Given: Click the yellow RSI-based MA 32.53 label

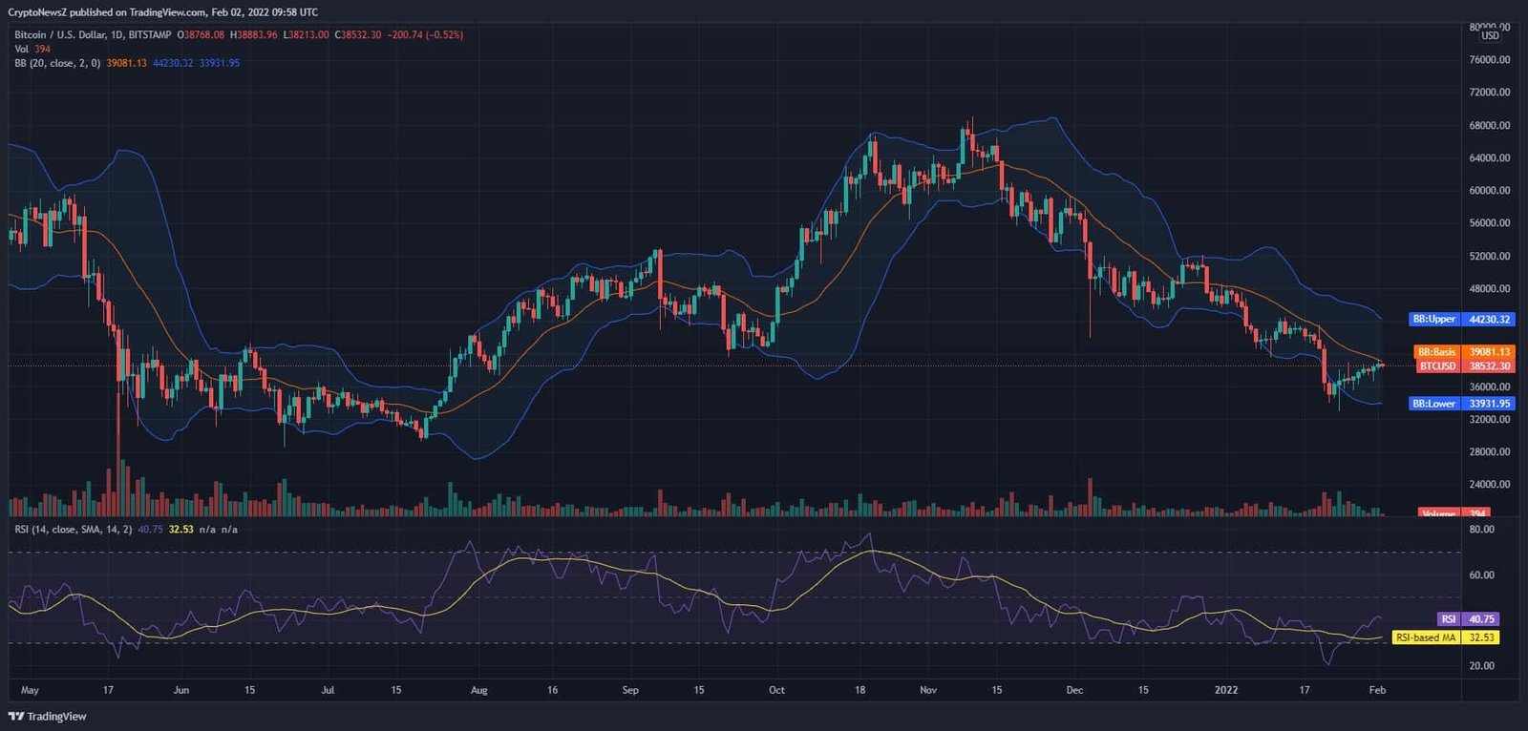Looking at the screenshot, I should tap(1445, 637).
